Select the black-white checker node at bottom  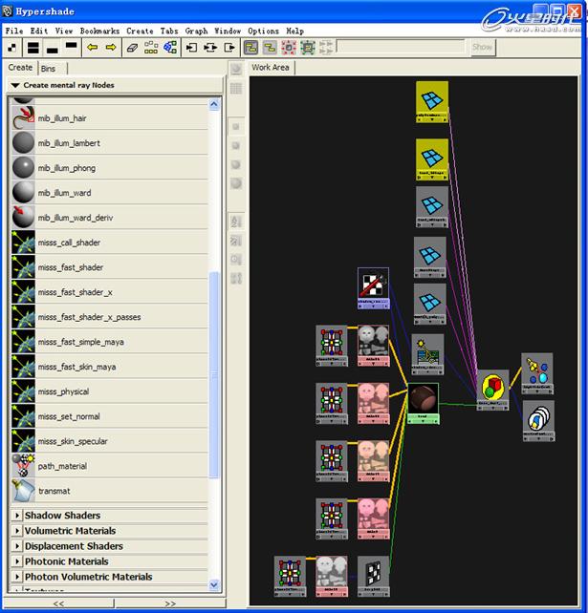click(x=373, y=577)
